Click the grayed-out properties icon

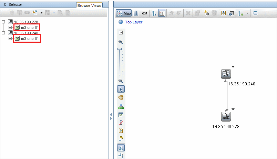coord(197,13)
